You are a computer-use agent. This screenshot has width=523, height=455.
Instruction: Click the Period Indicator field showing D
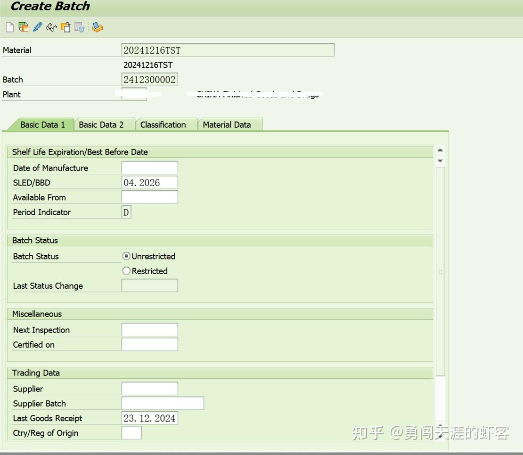pyautogui.click(x=126, y=212)
